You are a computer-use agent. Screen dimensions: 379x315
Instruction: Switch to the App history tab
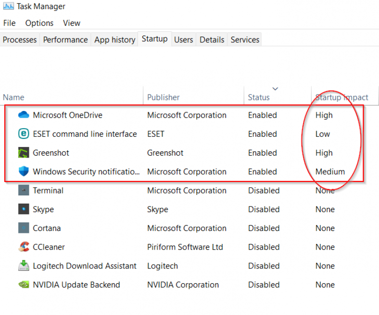115,39
